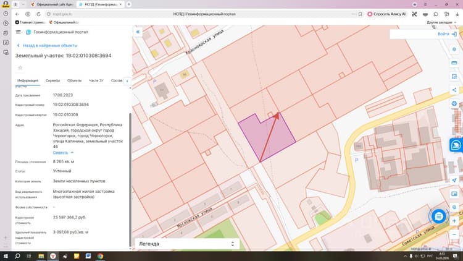The width and height of the screenshot is (463, 261).
Task: Switch to the Информация tab
Action: coord(28,80)
